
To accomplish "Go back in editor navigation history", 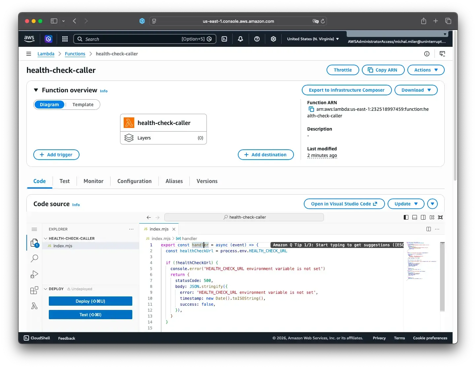I will coord(149,217).
